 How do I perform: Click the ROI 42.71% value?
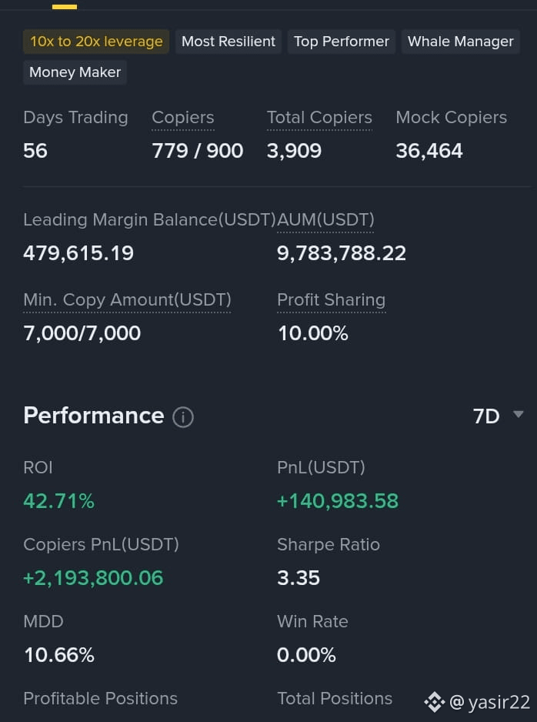(x=59, y=501)
